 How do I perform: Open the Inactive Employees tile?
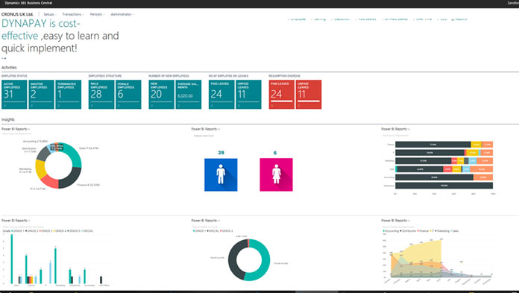click(41, 95)
